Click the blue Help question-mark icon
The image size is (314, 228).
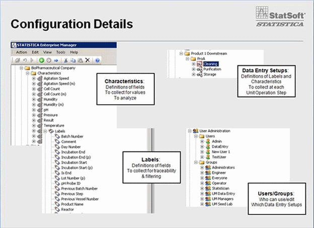tap(97, 60)
